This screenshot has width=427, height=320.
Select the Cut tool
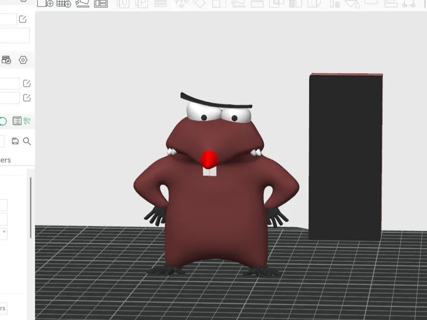pyautogui.click(x=257, y=3)
